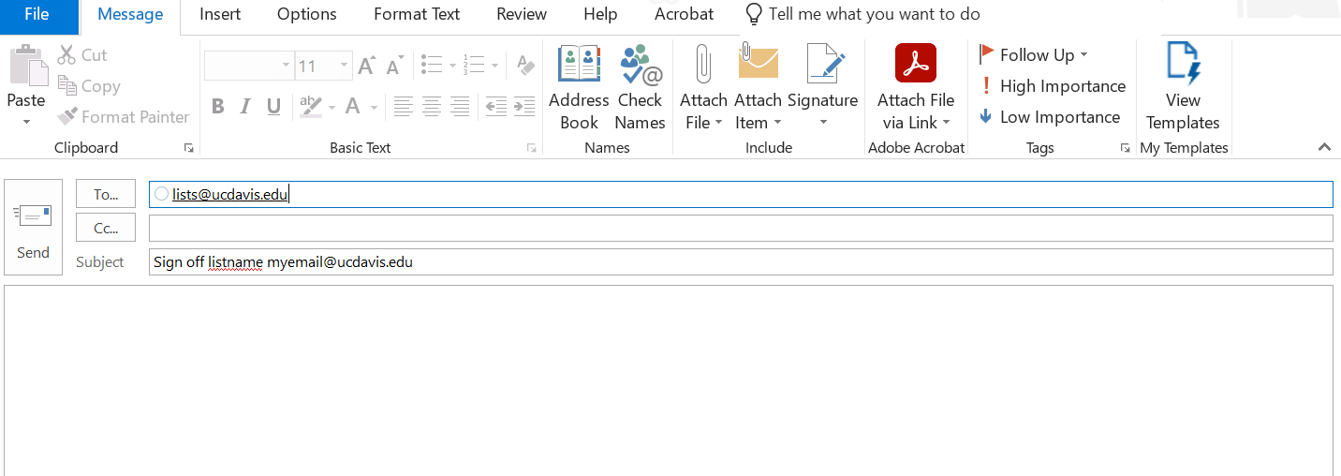Click the Attach File paperclip icon
The width and height of the screenshot is (1341, 476).
click(702, 66)
